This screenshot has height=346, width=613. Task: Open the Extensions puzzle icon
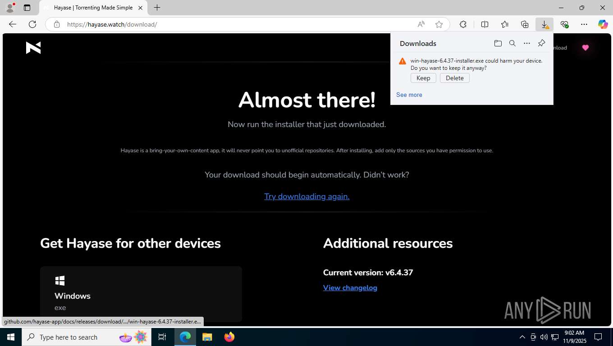coord(463,24)
